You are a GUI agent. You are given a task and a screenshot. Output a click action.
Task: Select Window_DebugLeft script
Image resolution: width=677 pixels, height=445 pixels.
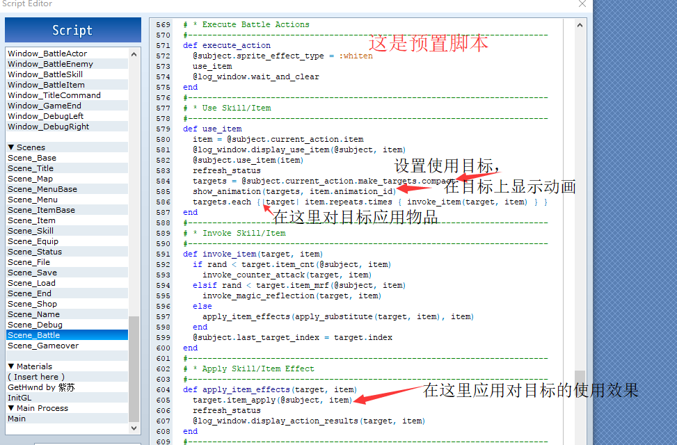pyautogui.click(x=67, y=116)
